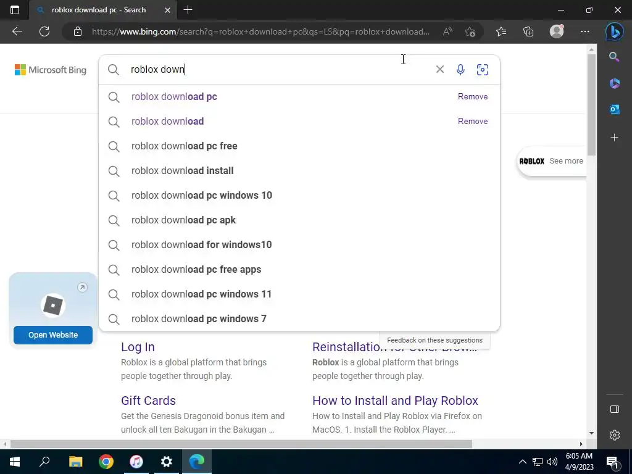Remove the roblox download pc history suggestion

coord(472,97)
